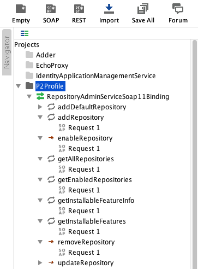Select the P2Profile project label
This screenshot has height=269, width=198.
click(x=50, y=86)
